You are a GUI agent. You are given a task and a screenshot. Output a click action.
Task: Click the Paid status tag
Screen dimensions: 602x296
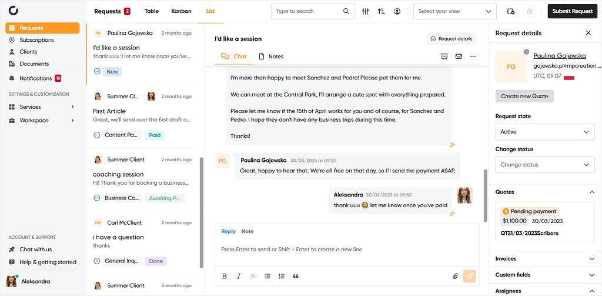tap(155, 135)
